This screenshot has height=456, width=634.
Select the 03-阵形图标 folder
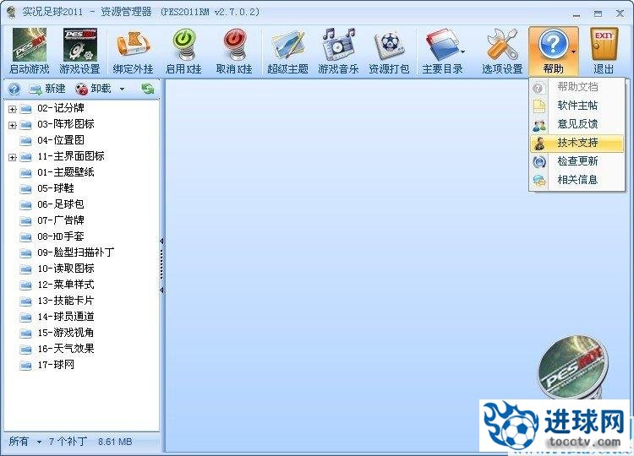(65, 124)
